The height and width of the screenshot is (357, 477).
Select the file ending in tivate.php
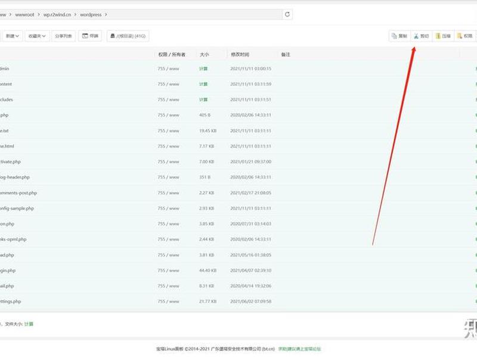coord(10,162)
